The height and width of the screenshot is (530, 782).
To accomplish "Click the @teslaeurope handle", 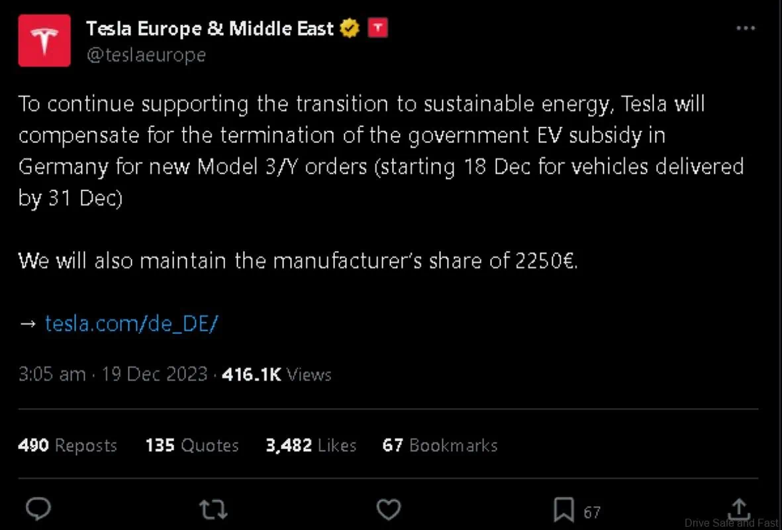I will pyautogui.click(x=146, y=54).
